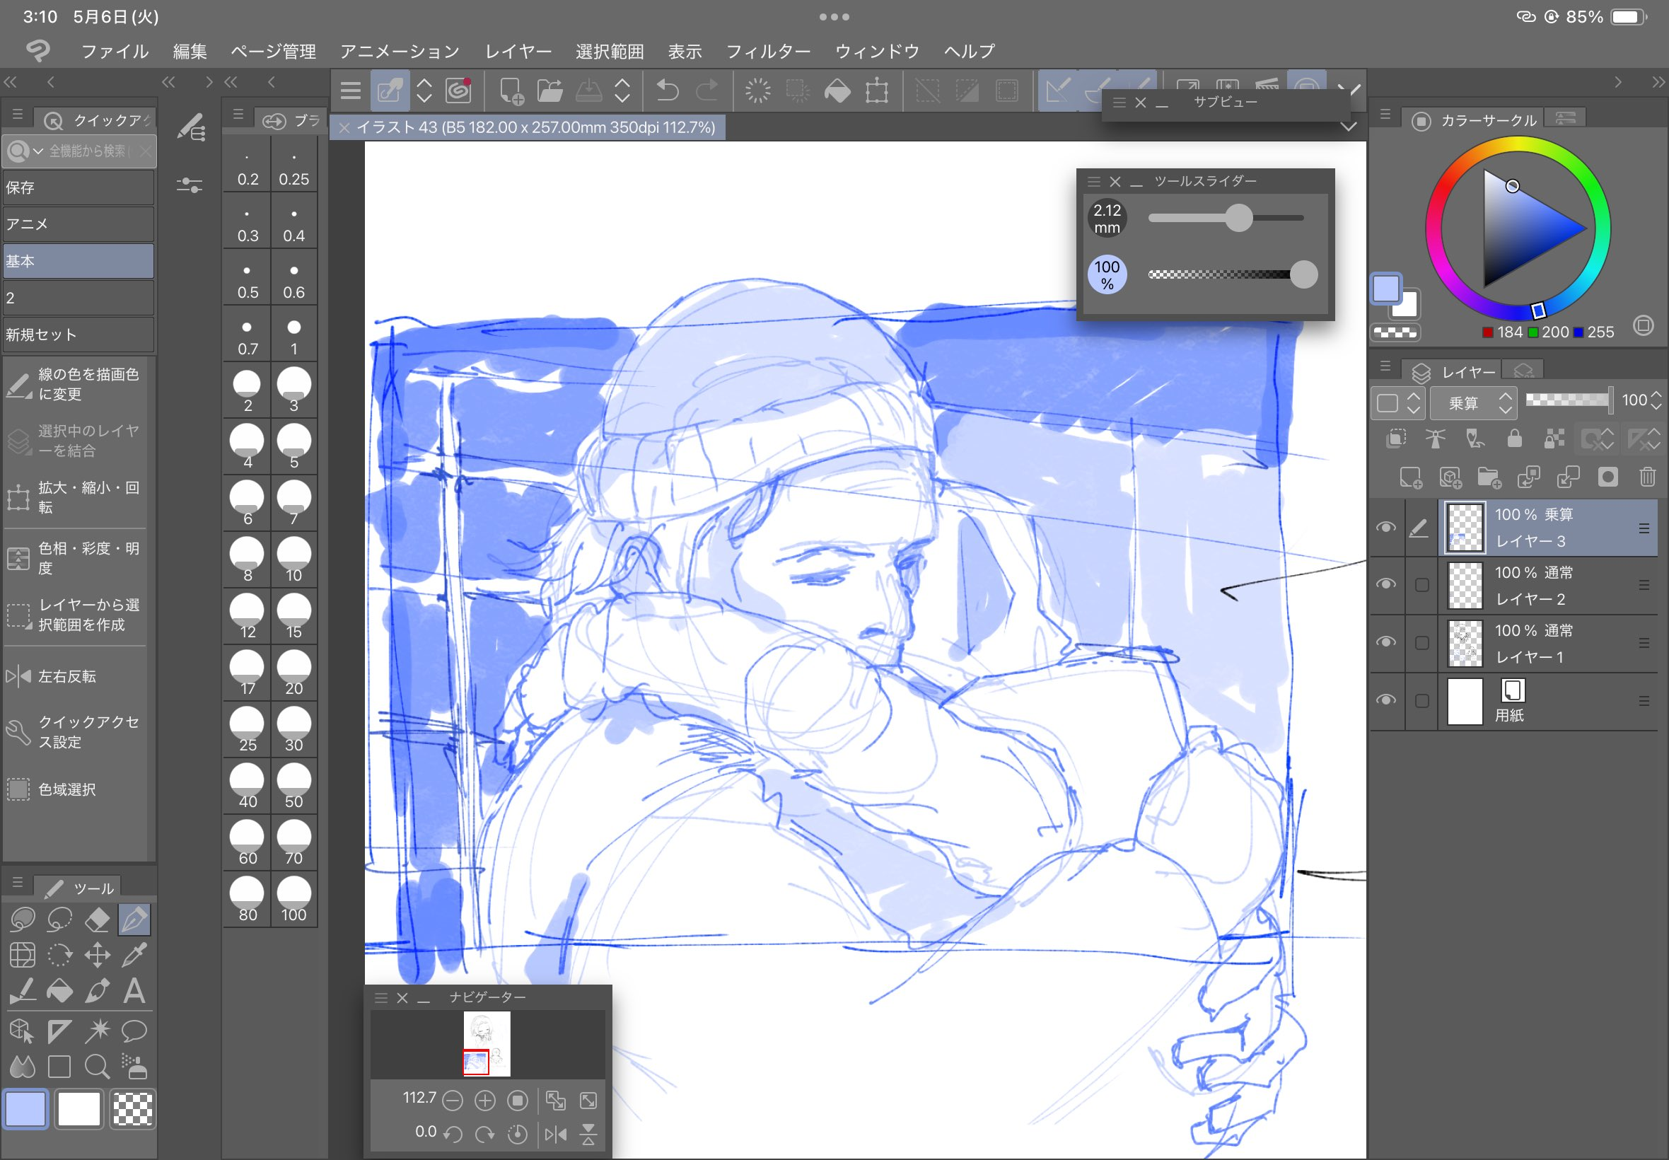Select the Text tool icon
This screenshot has width=1669, height=1160.
(x=134, y=992)
